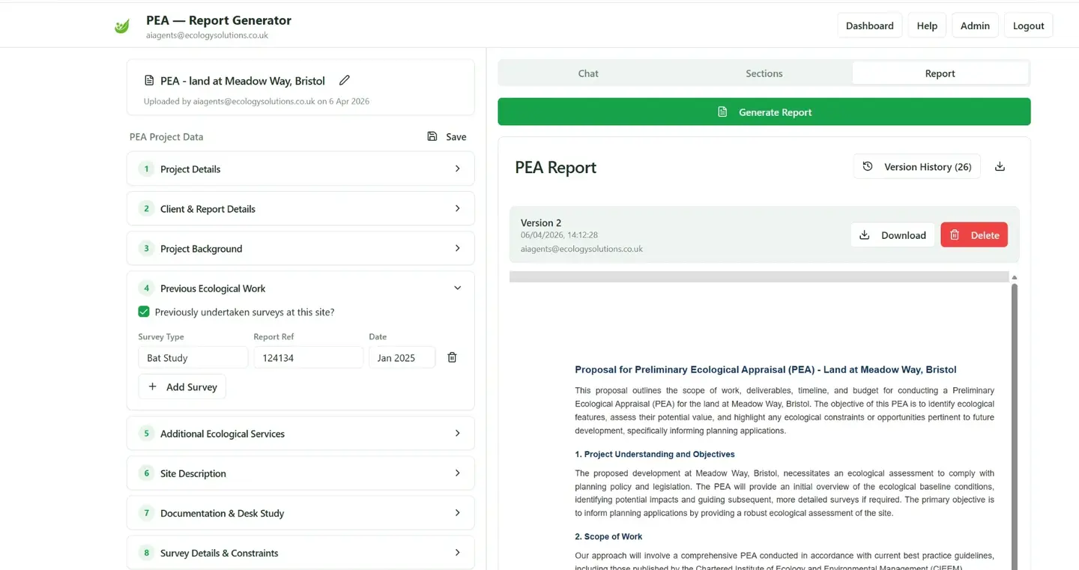Screen dimensions: 1079x570
Task: Add a new survey row
Action: (x=182, y=386)
